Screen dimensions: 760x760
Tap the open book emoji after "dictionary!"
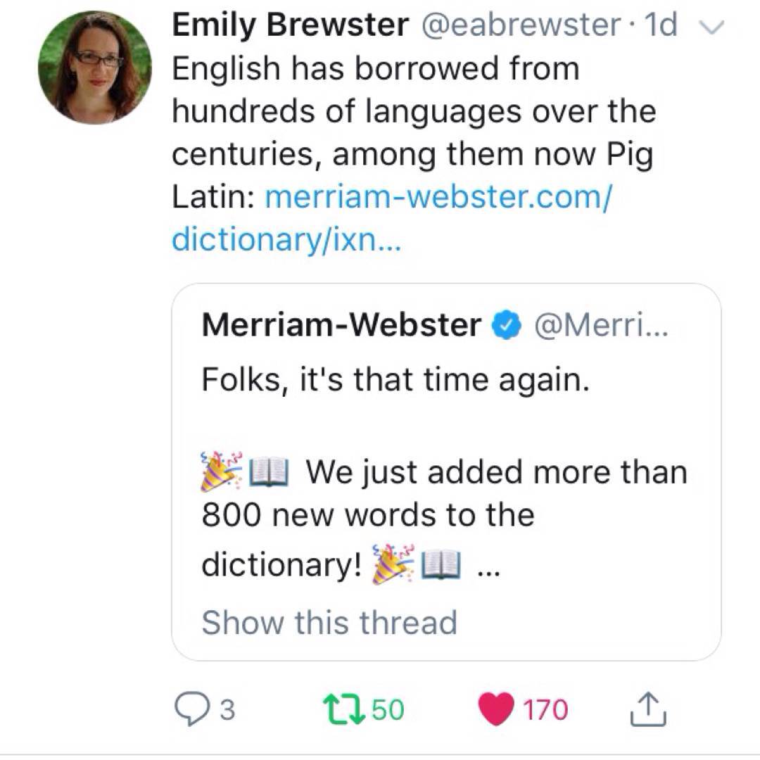(x=440, y=564)
